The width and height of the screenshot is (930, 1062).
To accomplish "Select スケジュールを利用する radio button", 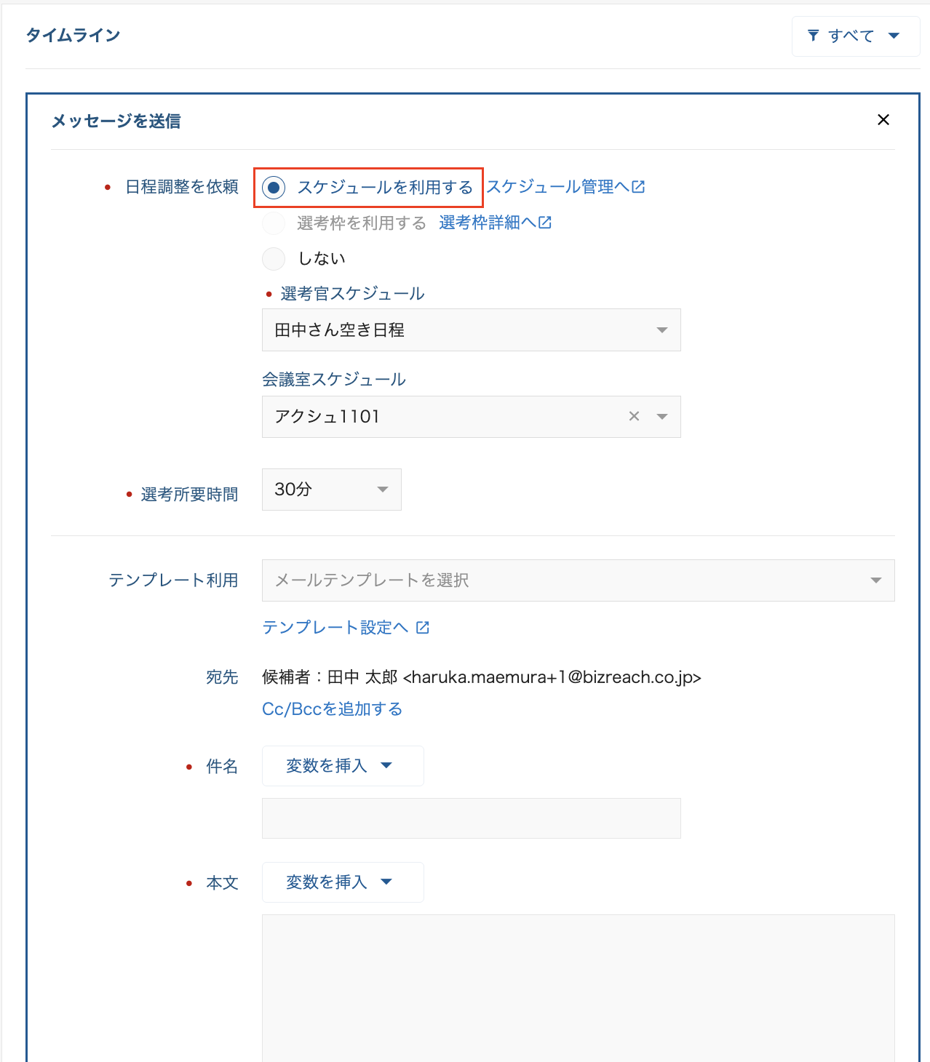I will click(x=274, y=188).
